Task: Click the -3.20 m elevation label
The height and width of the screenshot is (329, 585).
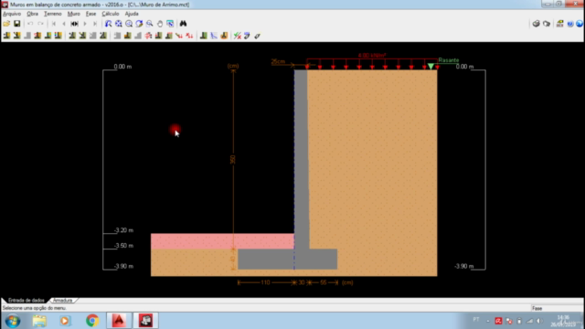Action: pyautogui.click(x=123, y=230)
